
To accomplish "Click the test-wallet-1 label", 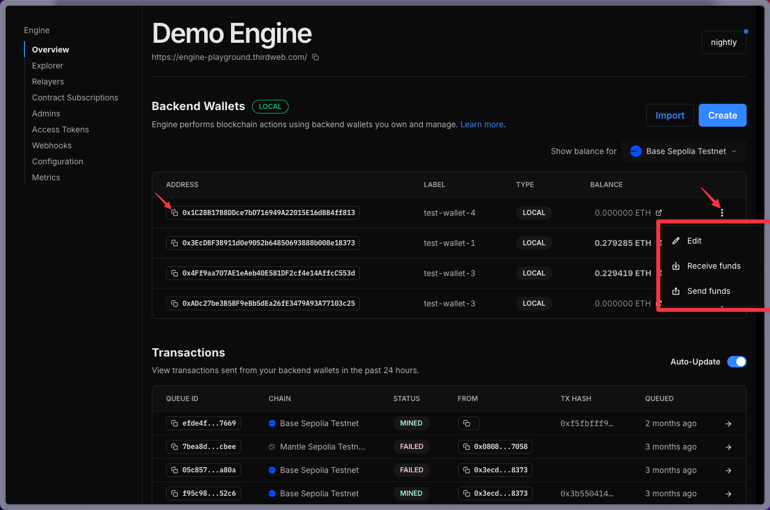I will 449,243.
